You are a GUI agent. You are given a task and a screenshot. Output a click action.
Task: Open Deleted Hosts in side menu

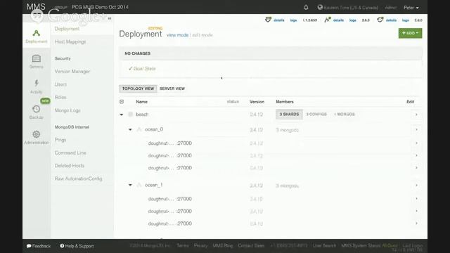(x=70, y=166)
